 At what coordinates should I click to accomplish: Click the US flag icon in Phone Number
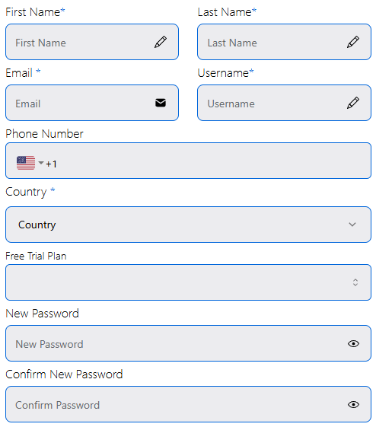coord(26,163)
